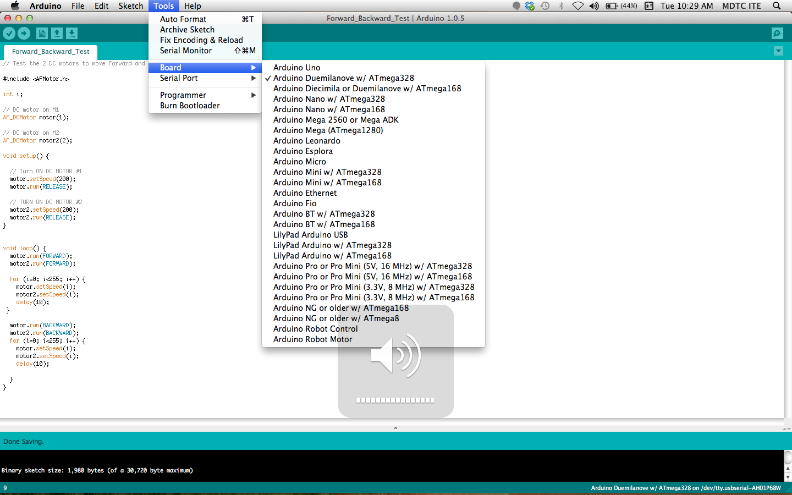792x495 pixels.
Task: Open the Edit menu
Action: pyautogui.click(x=101, y=5)
